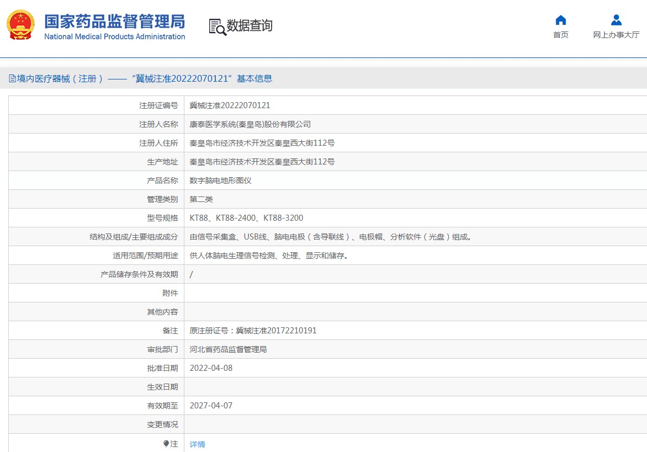The height and width of the screenshot is (452, 647).
Task: Click the national emblem logo
Action: click(20, 25)
